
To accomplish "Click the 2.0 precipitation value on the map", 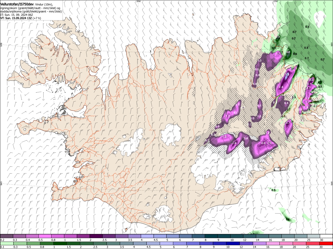I will click(263, 143).
